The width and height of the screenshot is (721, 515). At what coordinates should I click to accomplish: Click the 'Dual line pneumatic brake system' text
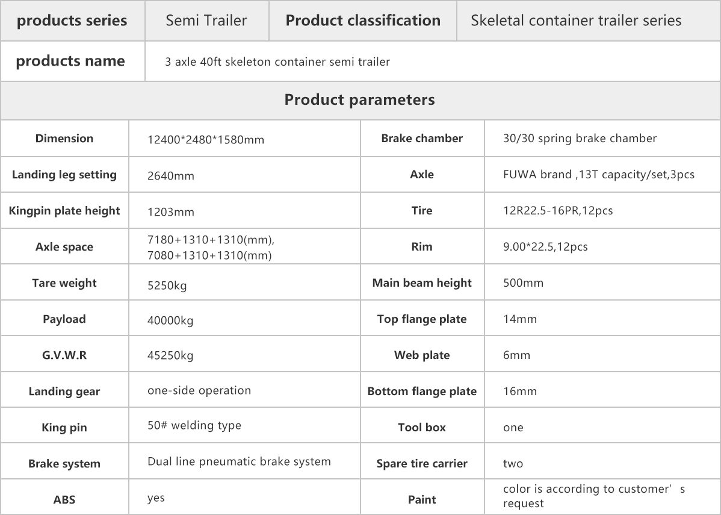tap(239, 461)
